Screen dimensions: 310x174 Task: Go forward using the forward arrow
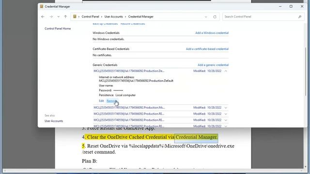[51, 17]
